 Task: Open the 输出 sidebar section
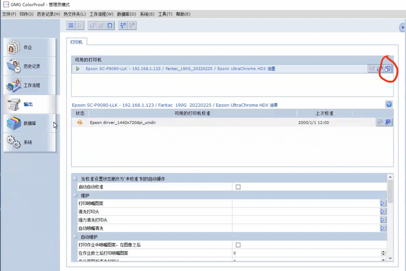(x=29, y=104)
